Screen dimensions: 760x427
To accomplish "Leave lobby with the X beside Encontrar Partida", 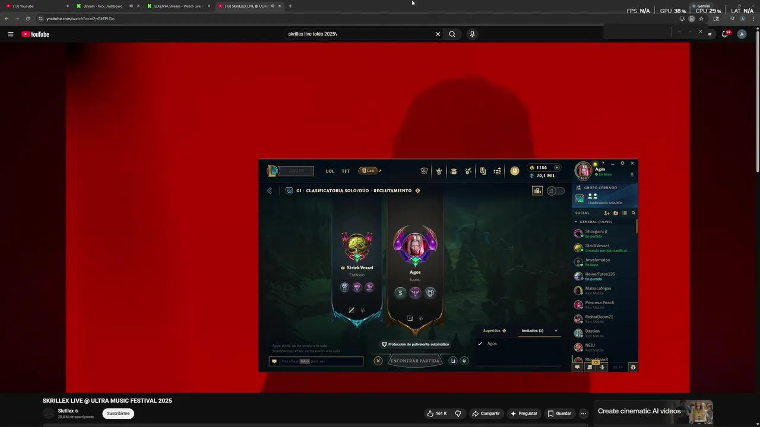I will tap(378, 361).
